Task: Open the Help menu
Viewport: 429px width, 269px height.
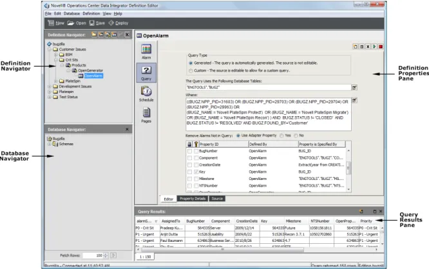Action: tap(118, 14)
